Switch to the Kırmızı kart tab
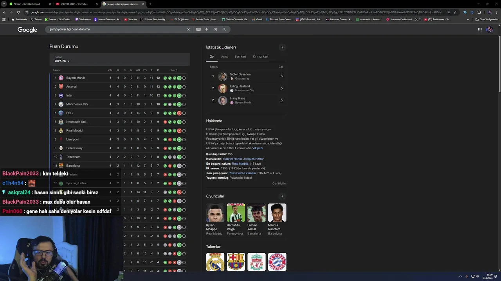501x281 pixels. click(x=261, y=57)
